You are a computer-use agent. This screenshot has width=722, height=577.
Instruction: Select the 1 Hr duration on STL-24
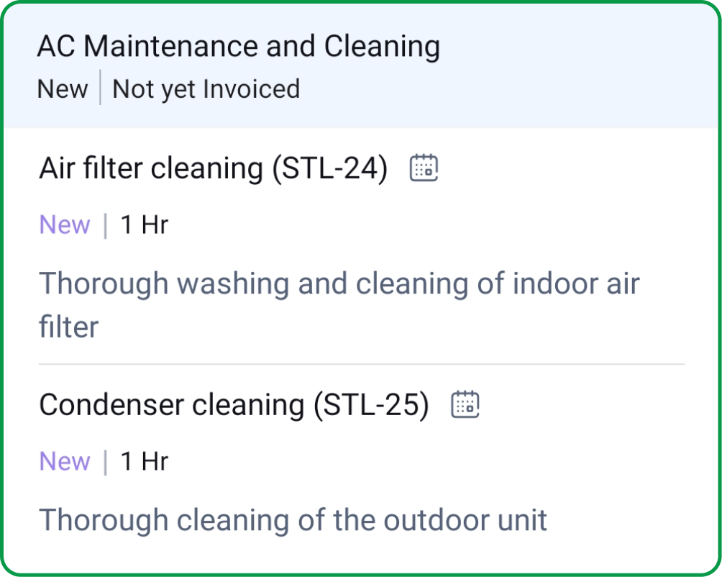[x=145, y=224]
